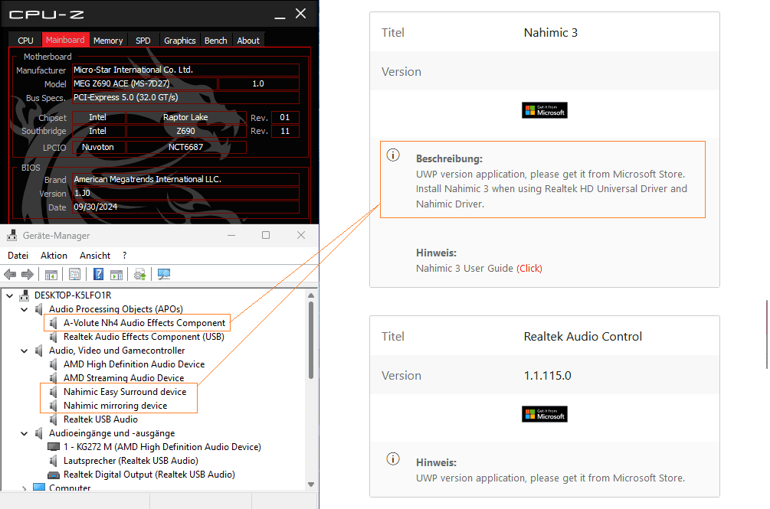770x509 pixels.
Task: Switch to the Graphics tab in CPU-Z
Action: click(x=180, y=41)
